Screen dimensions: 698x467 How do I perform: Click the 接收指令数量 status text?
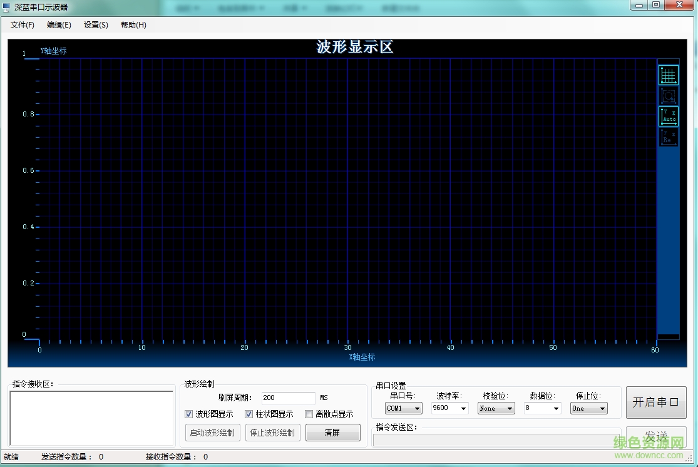coord(177,457)
